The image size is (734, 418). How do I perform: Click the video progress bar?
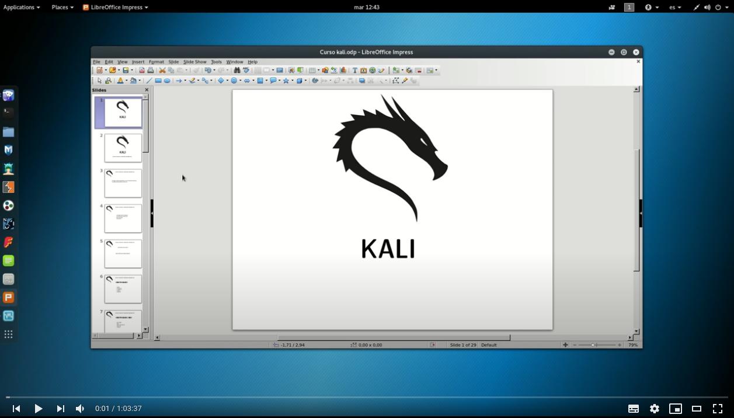(x=367, y=398)
